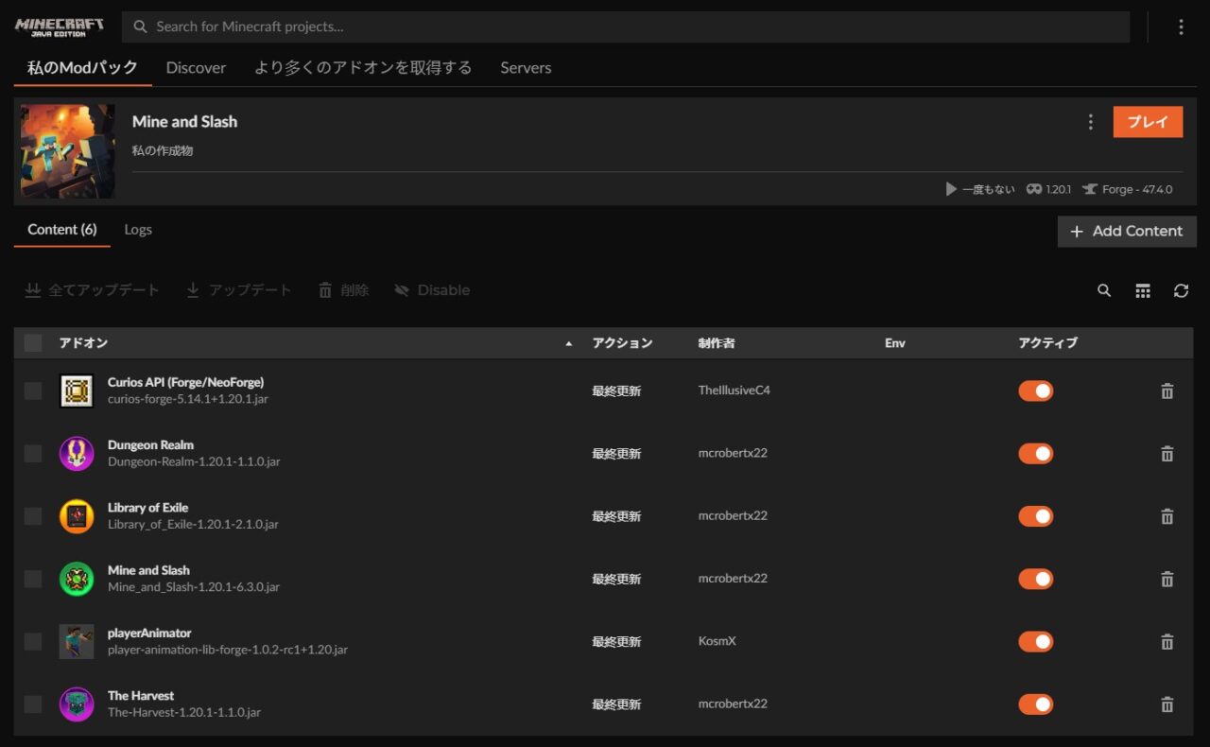Delete playerAnimator using its trash icon

[x=1167, y=642]
